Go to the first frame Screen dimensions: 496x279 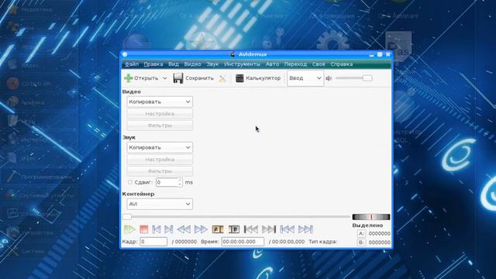[x=288, y=229]
